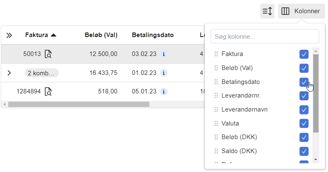Click info icon next to 05.01.23
The width and height of the screenshot is (328, 172).
pos(163,92)
